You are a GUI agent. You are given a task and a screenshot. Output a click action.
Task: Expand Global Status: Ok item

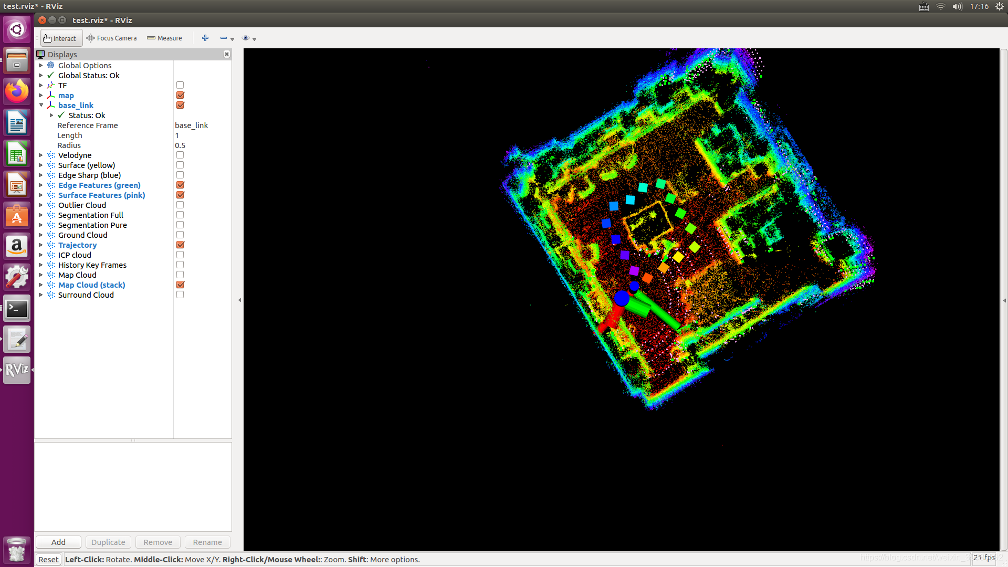tap(41, 75)
